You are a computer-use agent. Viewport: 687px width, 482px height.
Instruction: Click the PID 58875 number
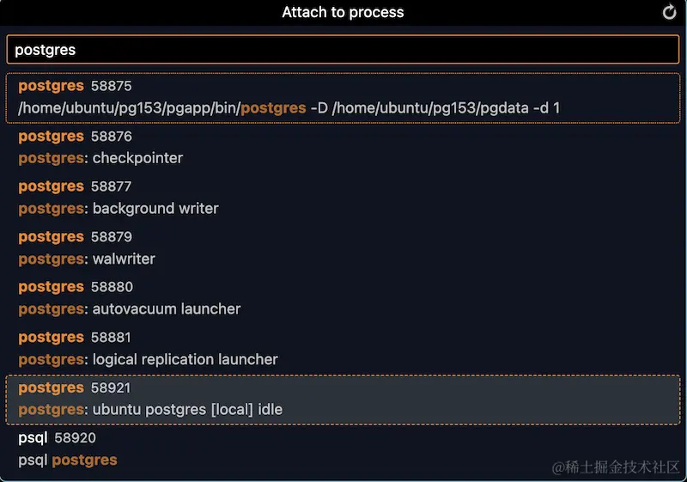pyautogui.click(x=112, y=86)
